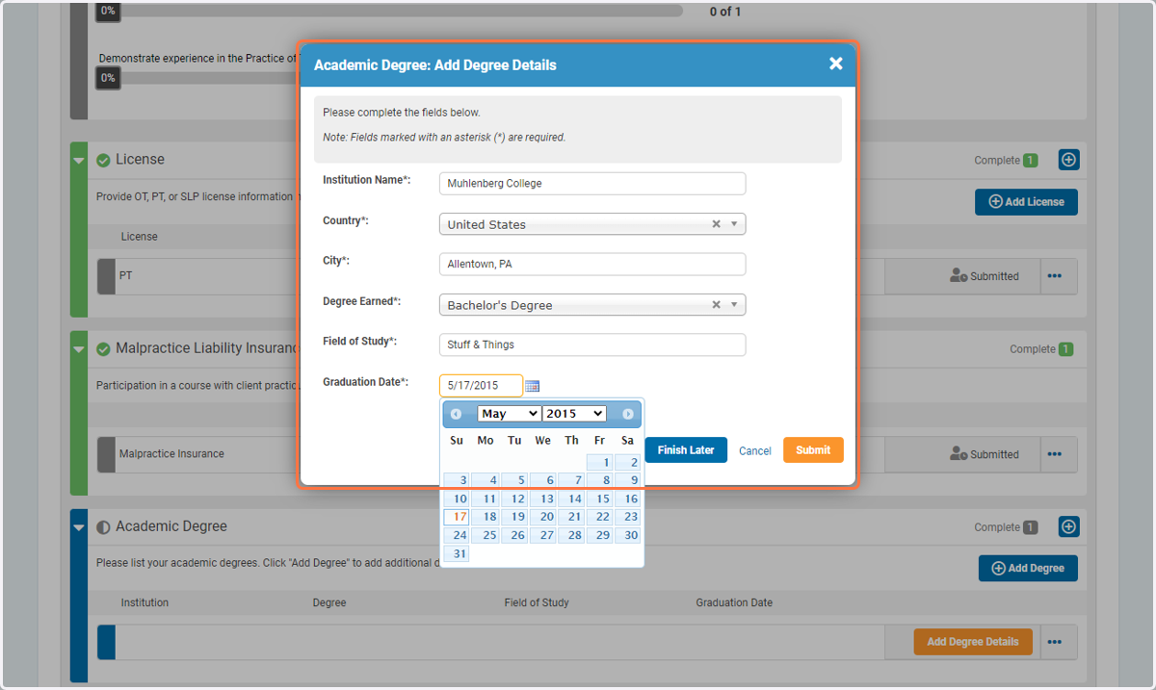Click the Graduation Date column header
The image size is (1156, 690).
[734, 602]
